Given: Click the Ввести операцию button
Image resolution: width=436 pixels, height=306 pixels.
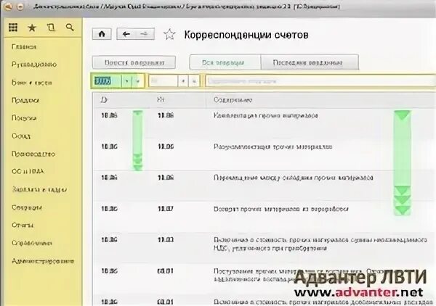Looking at the screenshot, I should point(134,62).
